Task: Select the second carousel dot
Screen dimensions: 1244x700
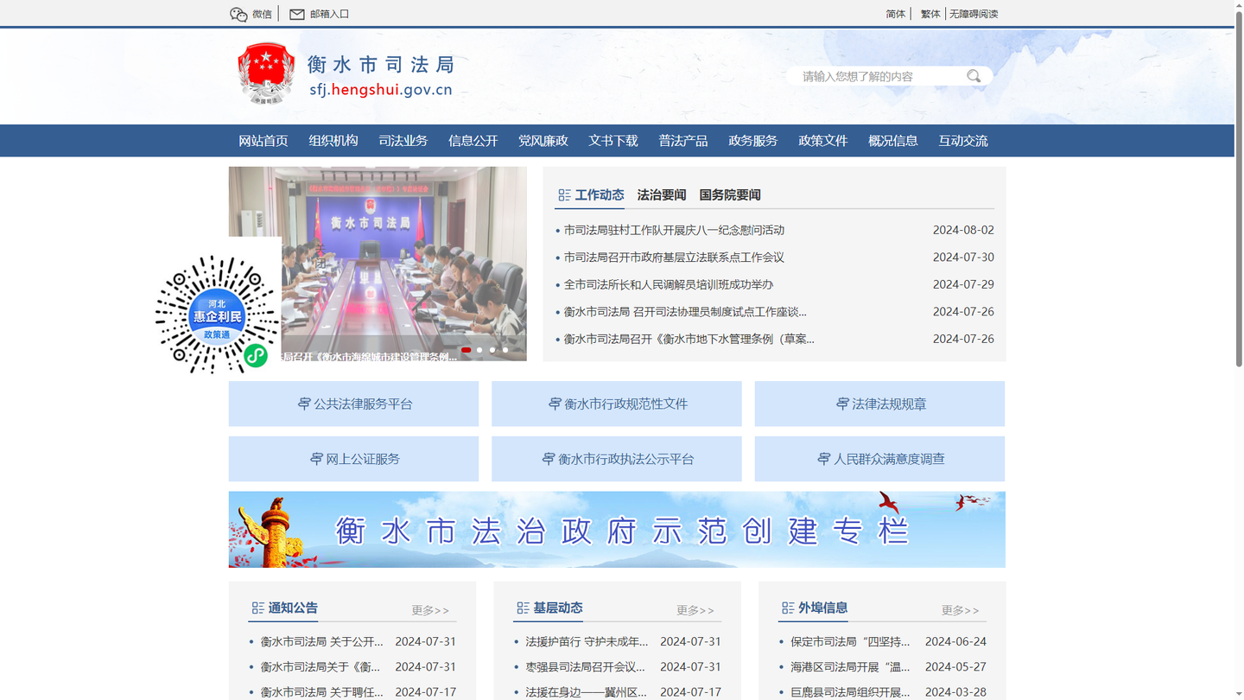Action: (x=479, y=350)
